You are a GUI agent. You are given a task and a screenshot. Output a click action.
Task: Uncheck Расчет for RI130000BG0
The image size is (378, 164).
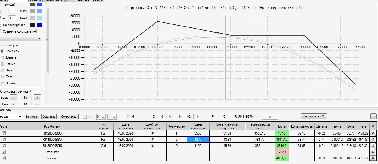(x=4, y=146)
